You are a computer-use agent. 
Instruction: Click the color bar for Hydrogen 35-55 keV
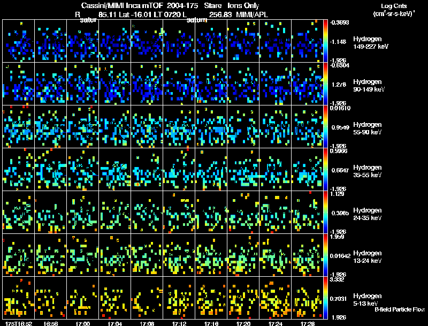325,170
